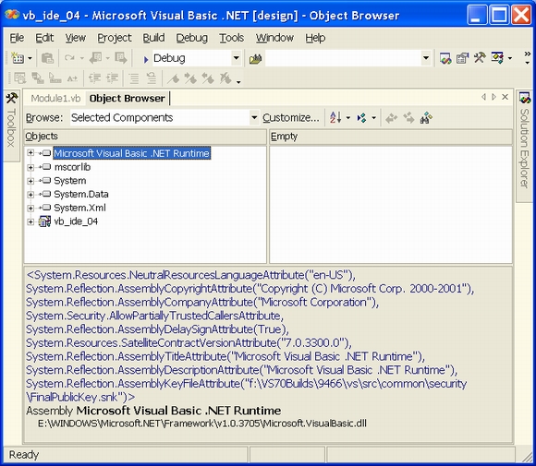The width and height of the screenshot is (536, 466).
Task: Expand Microsoft Visual Basic .NET Runtime node
Action: click(30, 153)
